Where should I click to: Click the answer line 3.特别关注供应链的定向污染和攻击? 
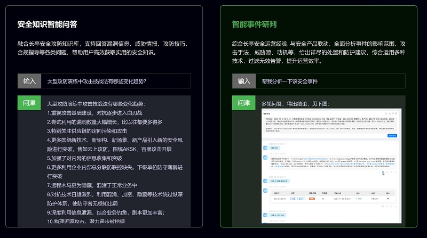click(87, 131)
